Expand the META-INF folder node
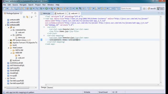Viewport: 168px width, 94px height. (11, 50)
